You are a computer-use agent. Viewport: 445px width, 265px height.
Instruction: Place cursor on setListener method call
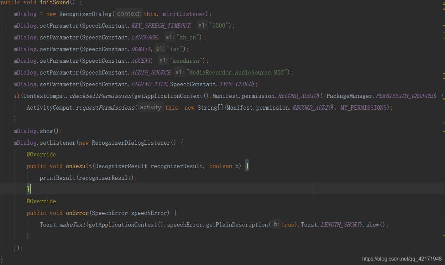(x=58, y=143)
